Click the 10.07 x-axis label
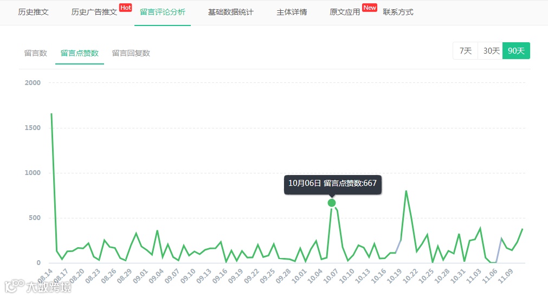This screenshot has height=297, width=548. click(x=331, y=276)
